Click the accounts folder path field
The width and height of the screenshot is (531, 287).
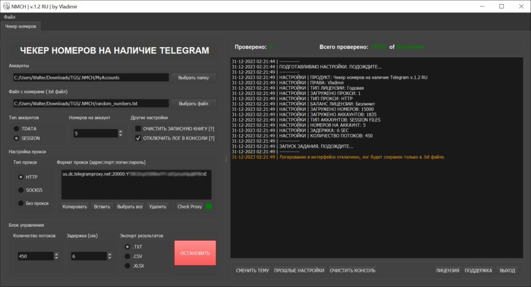[x=91, y=78]
